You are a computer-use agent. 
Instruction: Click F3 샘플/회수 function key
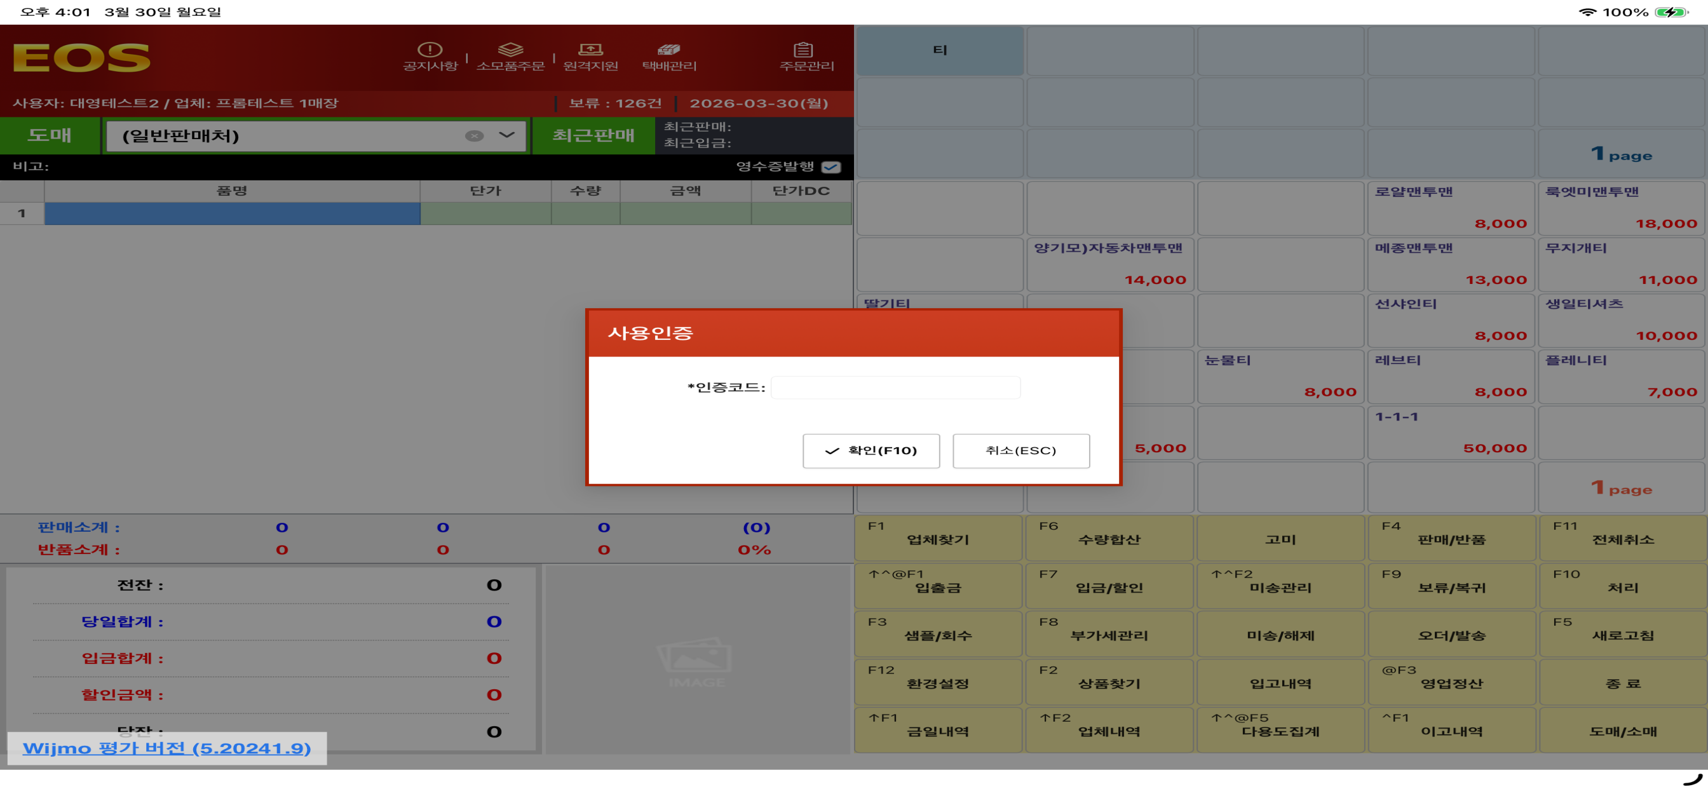coord(939,634)
